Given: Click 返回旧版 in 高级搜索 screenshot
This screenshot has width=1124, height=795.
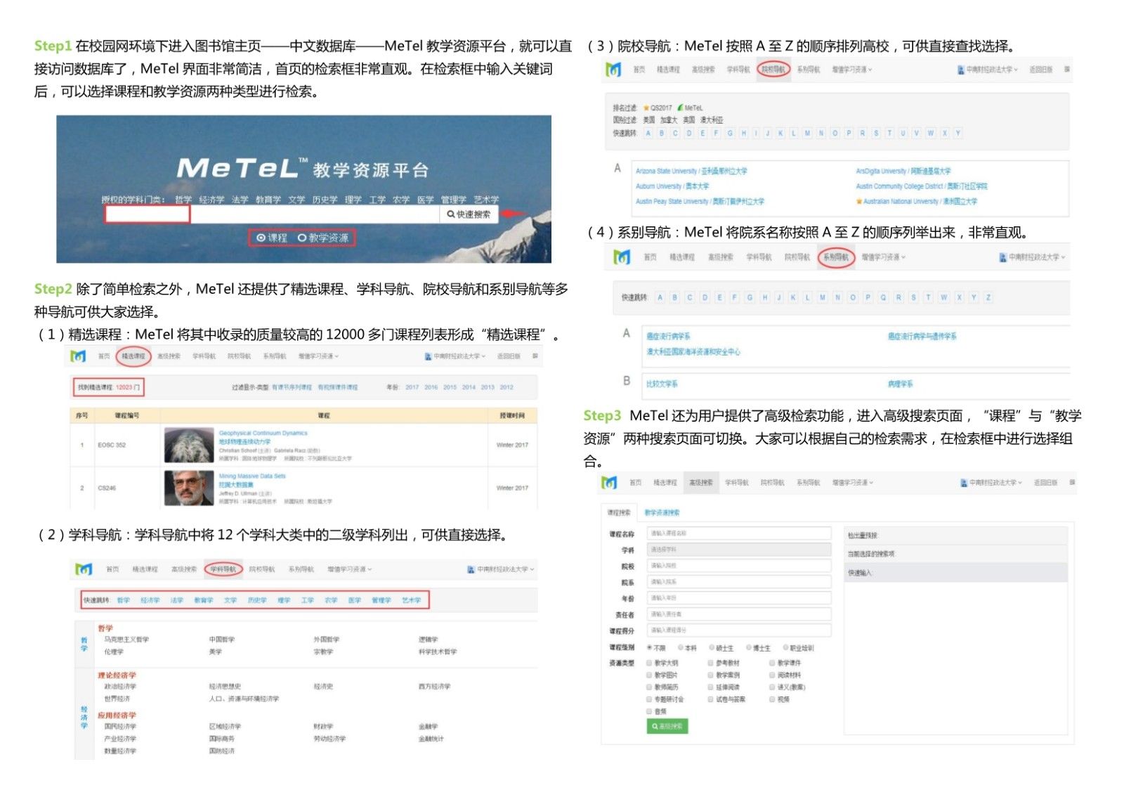Looking at the screenshot, I should click(1045, 483).
